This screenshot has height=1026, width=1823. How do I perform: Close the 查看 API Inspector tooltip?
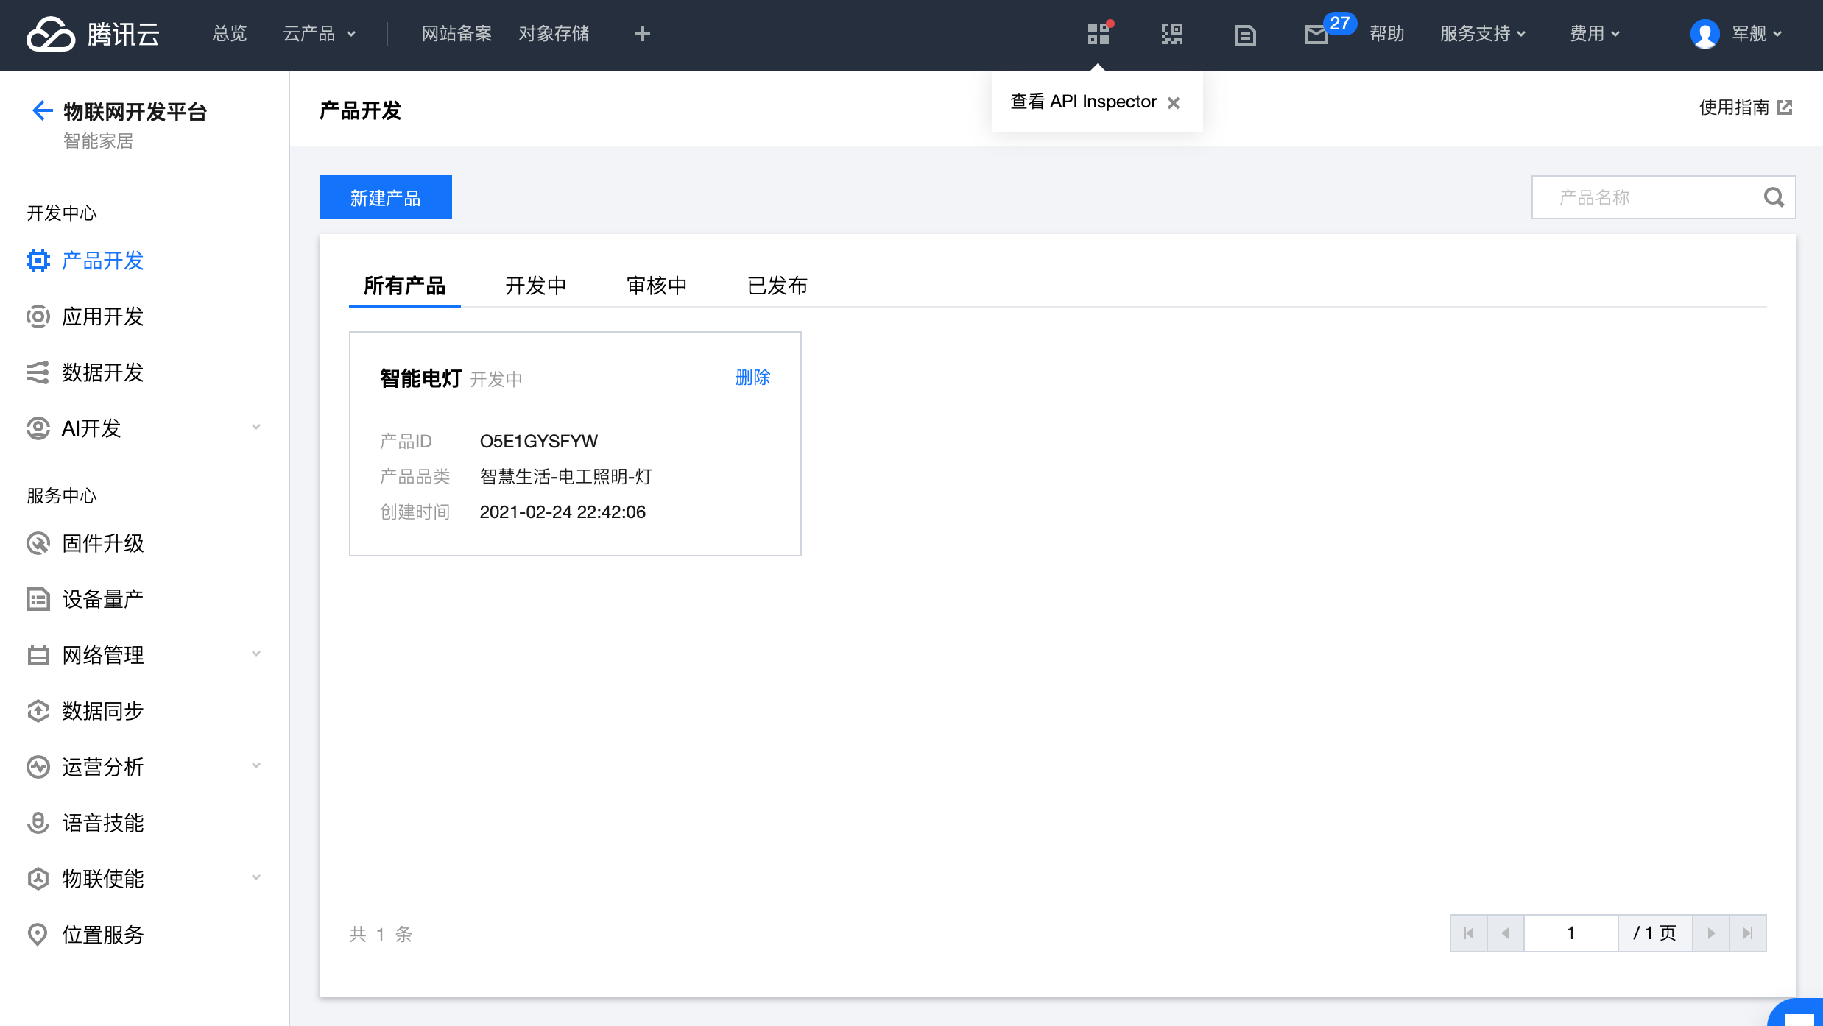point(1174,103)
